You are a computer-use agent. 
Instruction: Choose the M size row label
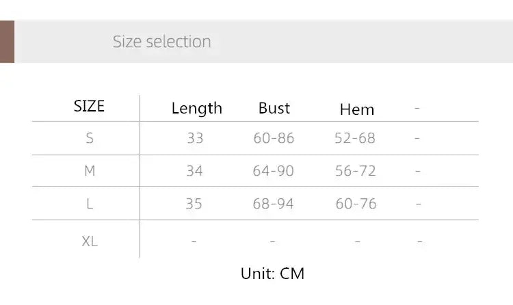click(90, 171)
